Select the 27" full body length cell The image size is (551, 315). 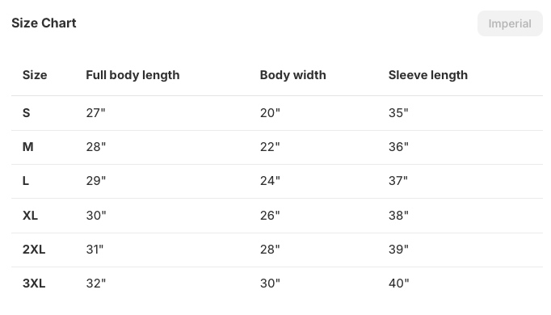pyautogui.click(x=95, y=113)
